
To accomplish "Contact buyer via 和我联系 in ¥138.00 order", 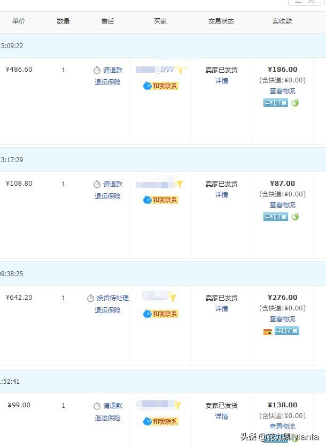I will [161, 421].
